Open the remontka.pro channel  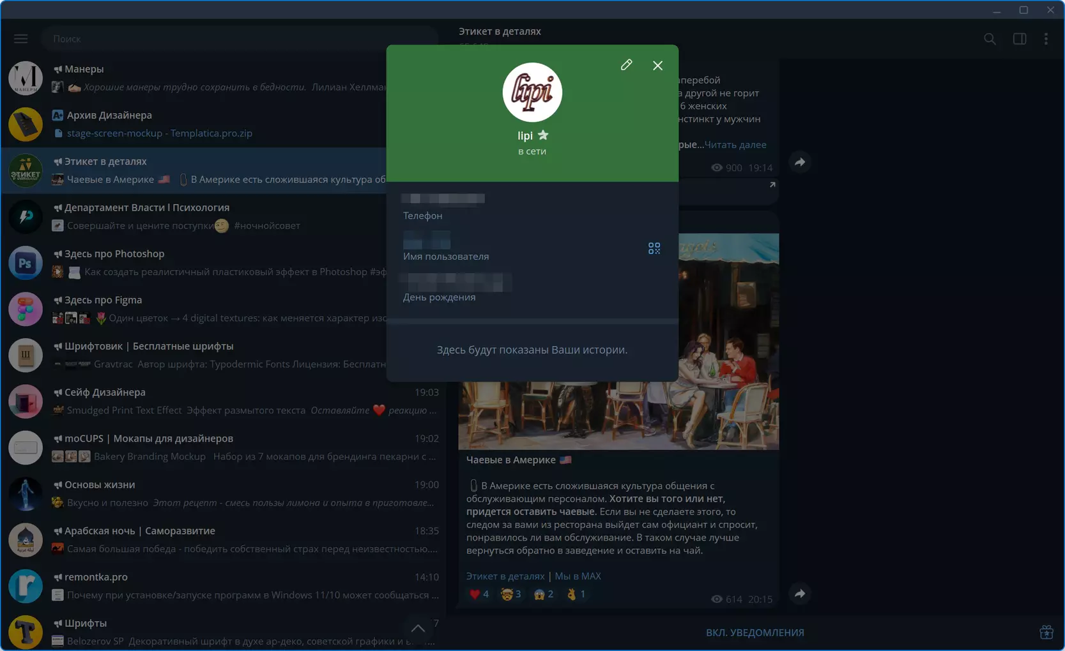(222, 586)
